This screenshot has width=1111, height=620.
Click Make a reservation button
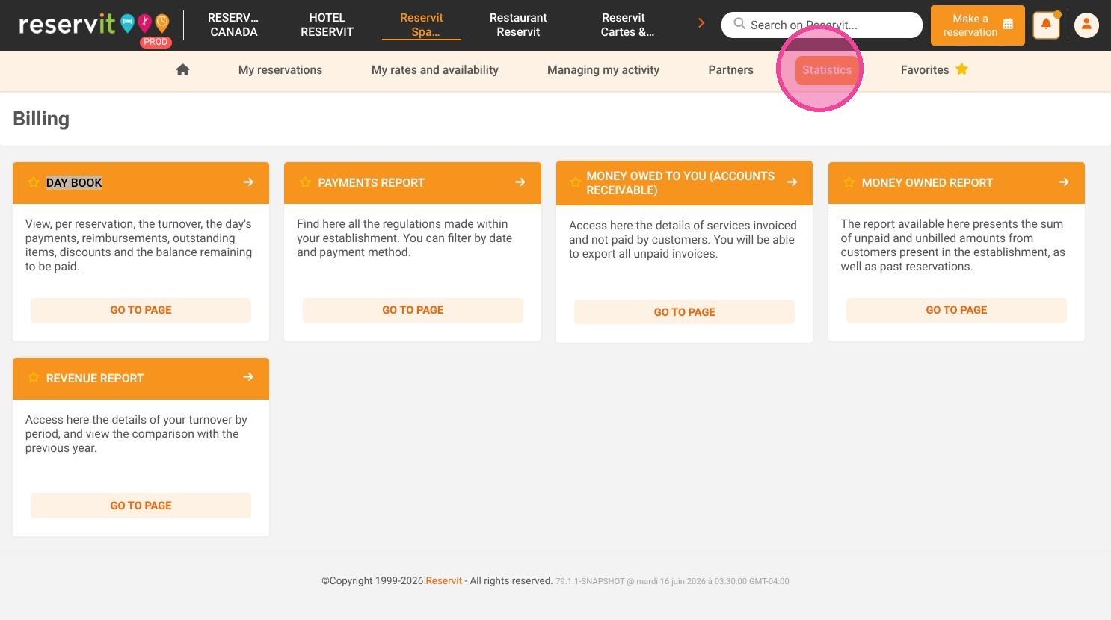[977, 25]
